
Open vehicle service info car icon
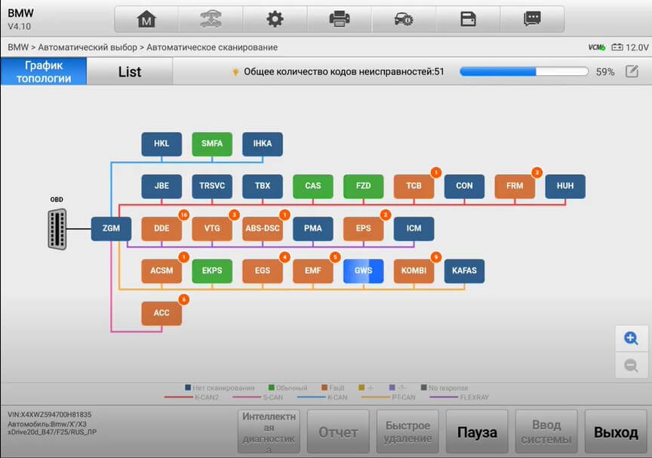pos(403,19)
